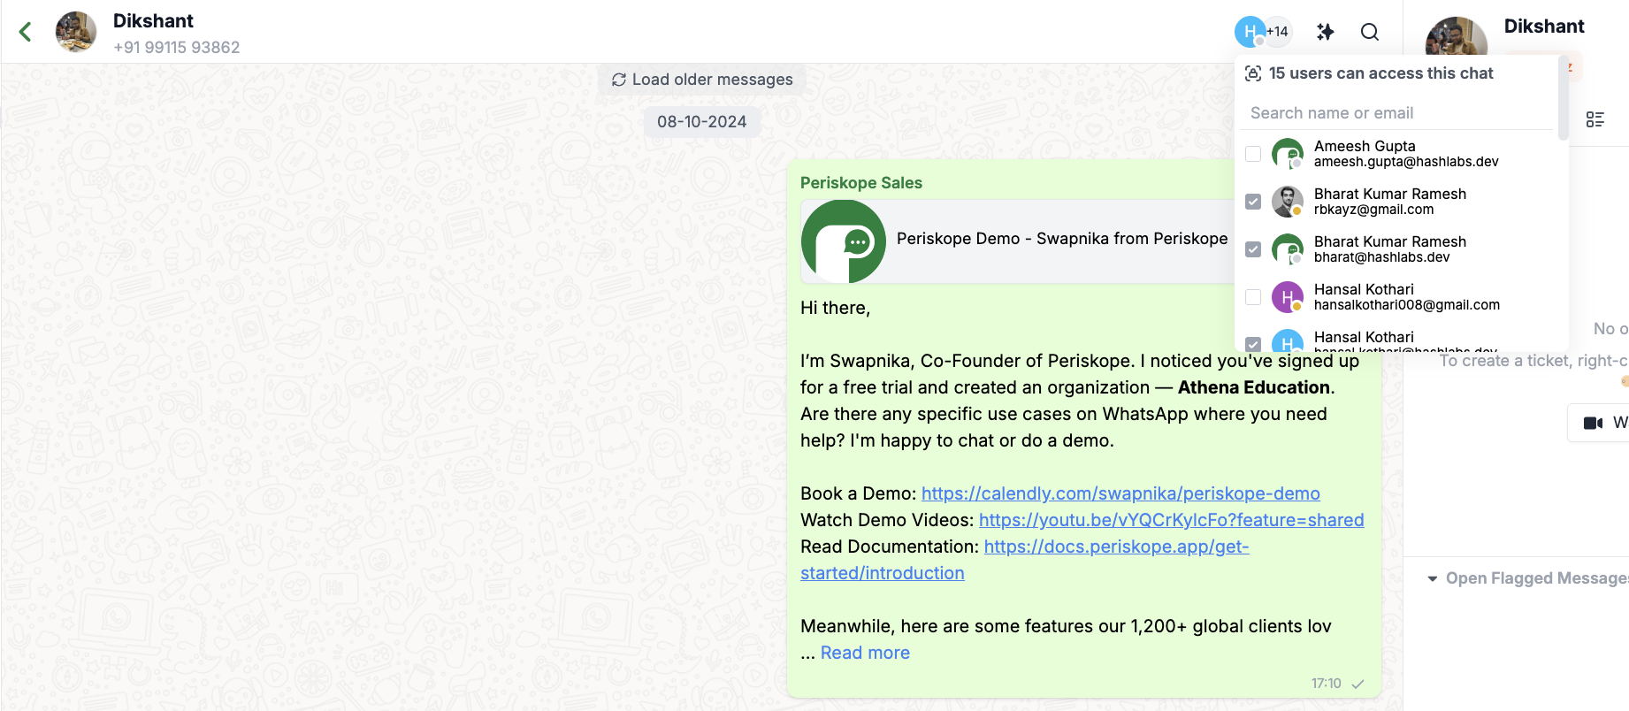Viewport: 1629px width, 711px height.
Task: Click Load older messages button
Action: 702,80
